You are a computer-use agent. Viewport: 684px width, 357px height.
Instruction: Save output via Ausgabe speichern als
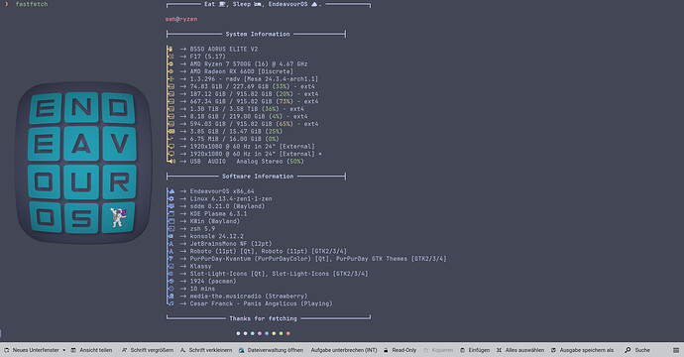click(x=582, y=350)
